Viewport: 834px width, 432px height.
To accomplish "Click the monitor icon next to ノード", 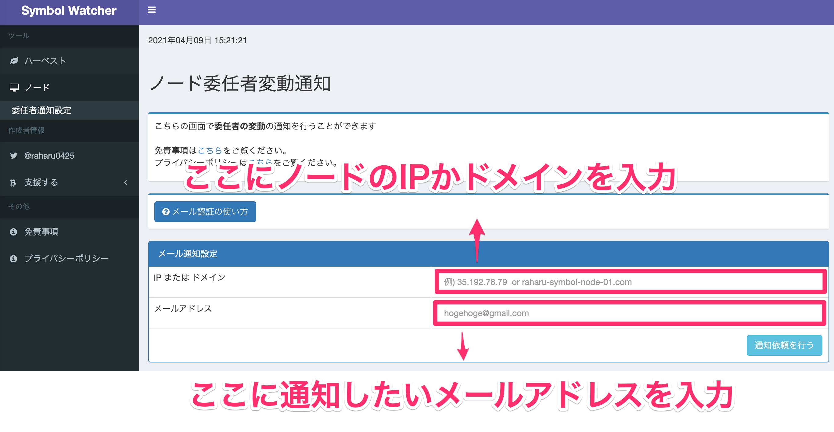I will [14, 88].
